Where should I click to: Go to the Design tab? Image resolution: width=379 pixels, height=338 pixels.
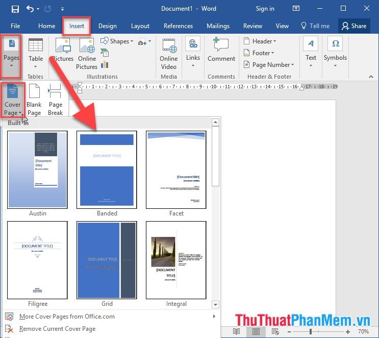[107, 26]
